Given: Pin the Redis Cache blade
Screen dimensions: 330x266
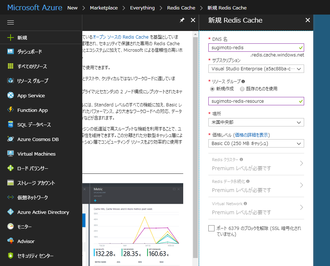Looking at the screenshot, I should 182,20.
